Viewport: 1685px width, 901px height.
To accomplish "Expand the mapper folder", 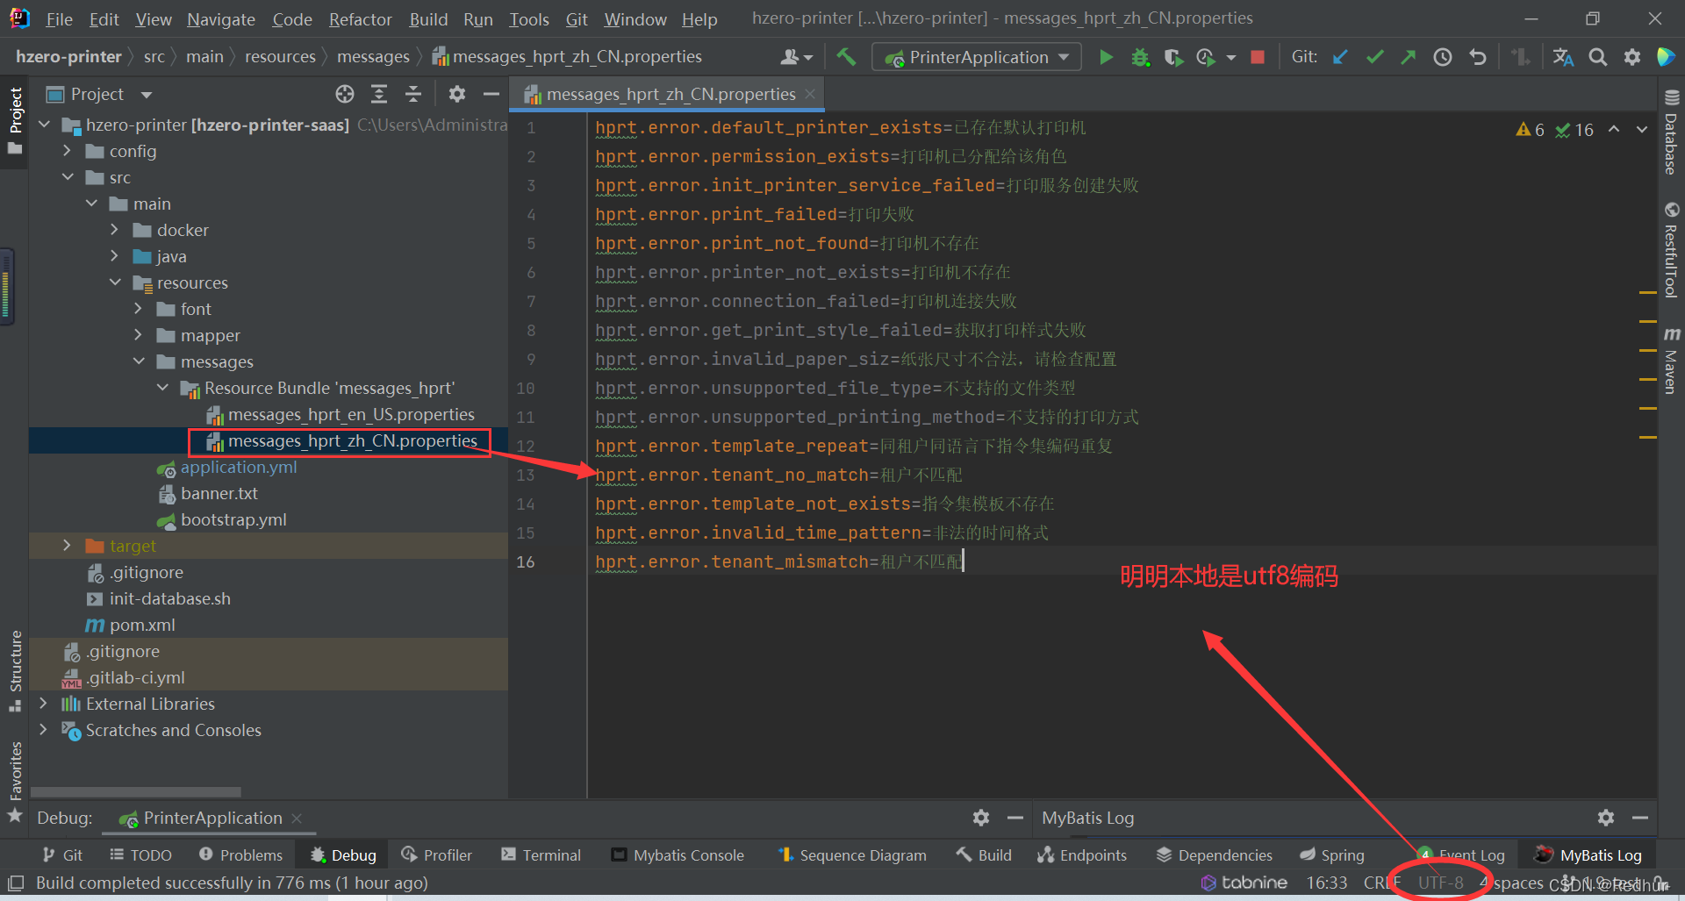I will (139, 335).
